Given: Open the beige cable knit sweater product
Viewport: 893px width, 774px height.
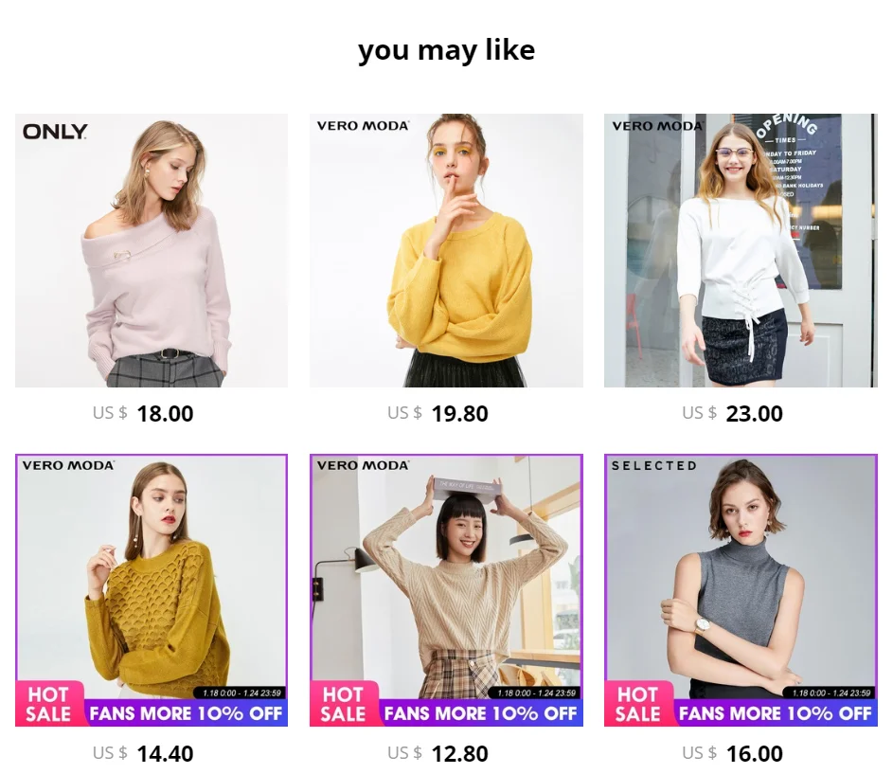Looking at the screenshot, I should [x=447, y=590].
